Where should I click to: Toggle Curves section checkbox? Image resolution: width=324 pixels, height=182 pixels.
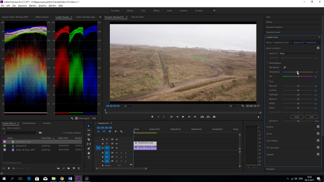(318, 133)
